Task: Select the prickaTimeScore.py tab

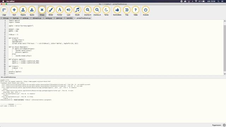Action: pos(84,18)
